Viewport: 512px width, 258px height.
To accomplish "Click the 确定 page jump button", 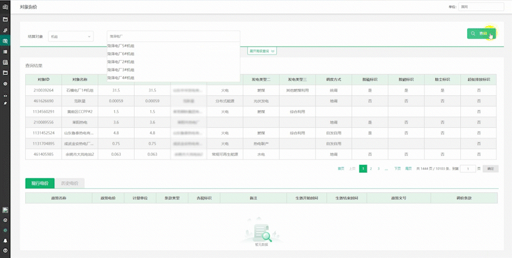I will click(490, 168).
